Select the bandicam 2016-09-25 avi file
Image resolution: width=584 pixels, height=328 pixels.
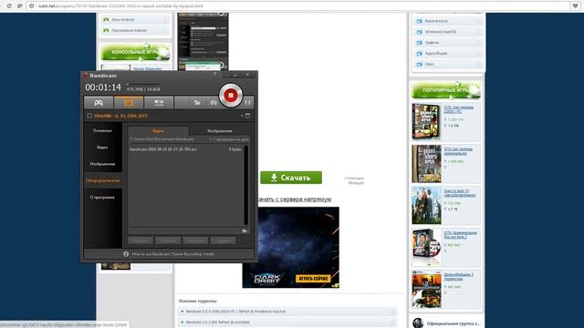point(185,149)
